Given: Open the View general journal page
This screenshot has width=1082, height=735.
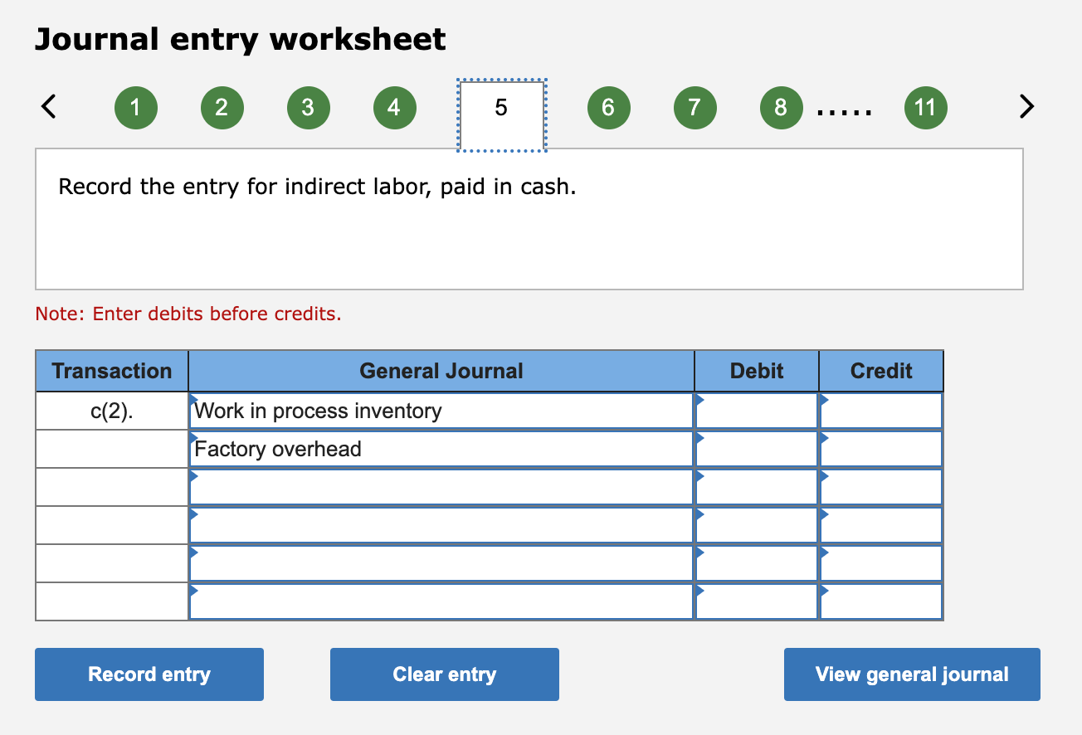Looking at the screenshot, I should pyautogui.click(x=911, y=674).
